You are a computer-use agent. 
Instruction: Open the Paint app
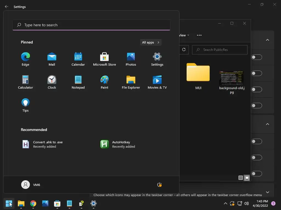105,82
